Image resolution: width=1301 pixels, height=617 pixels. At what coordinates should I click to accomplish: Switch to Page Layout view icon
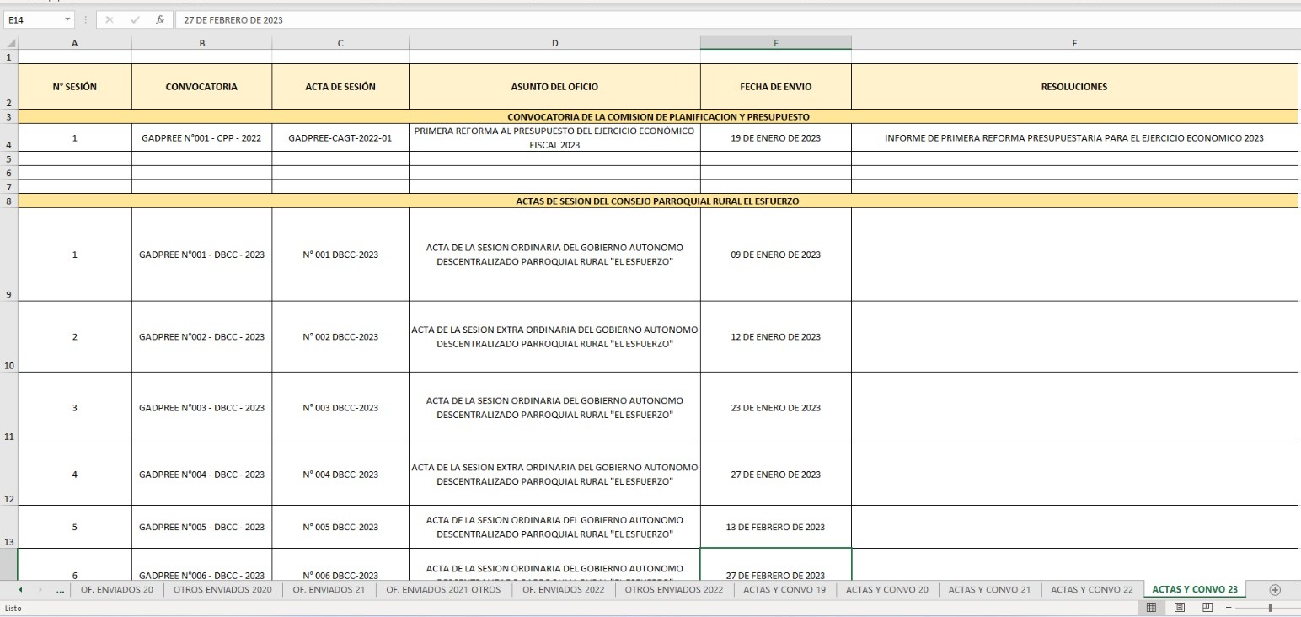[x=1180, y=608]
